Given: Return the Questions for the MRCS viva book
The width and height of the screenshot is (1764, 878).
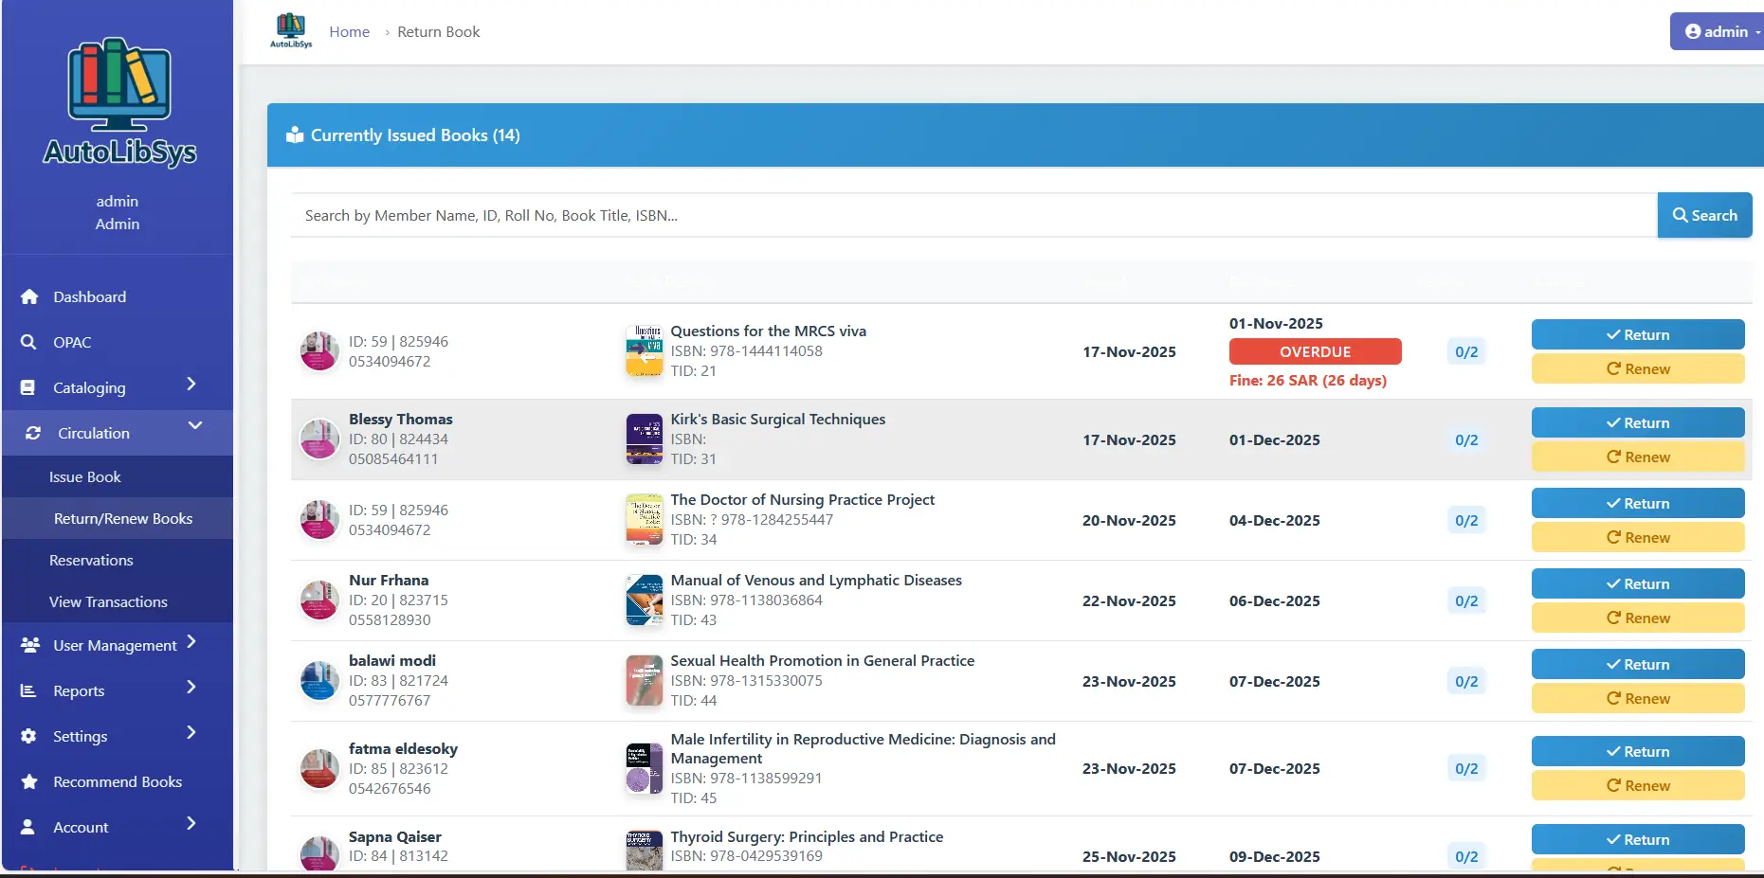Looking at the screenshot, I should click(1637, 334).
